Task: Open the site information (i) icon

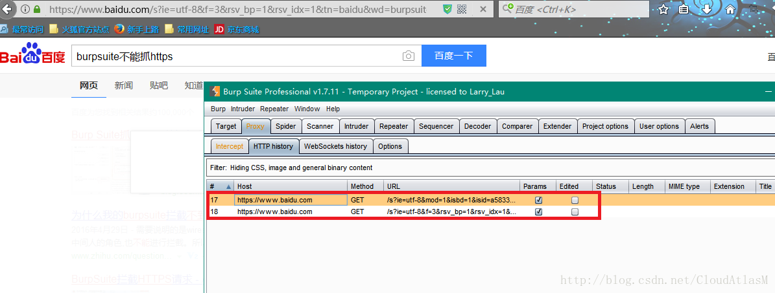Action: [25, 9]
